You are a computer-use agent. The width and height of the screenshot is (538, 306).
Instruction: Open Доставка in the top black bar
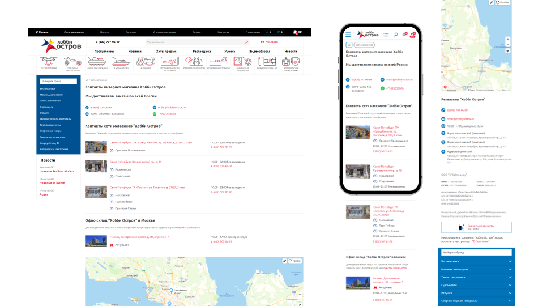coord(131,32)
